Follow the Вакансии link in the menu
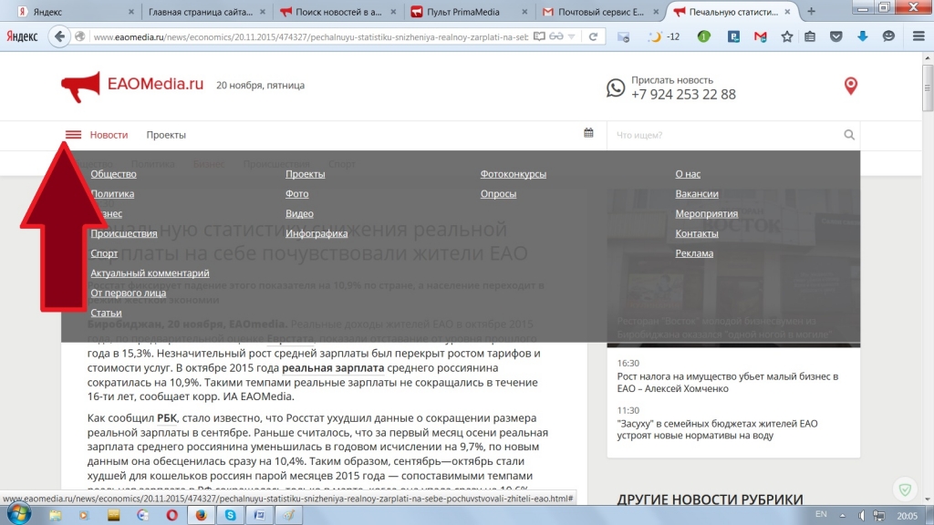The height and width of the screenshot is (525, 934). 696,193
